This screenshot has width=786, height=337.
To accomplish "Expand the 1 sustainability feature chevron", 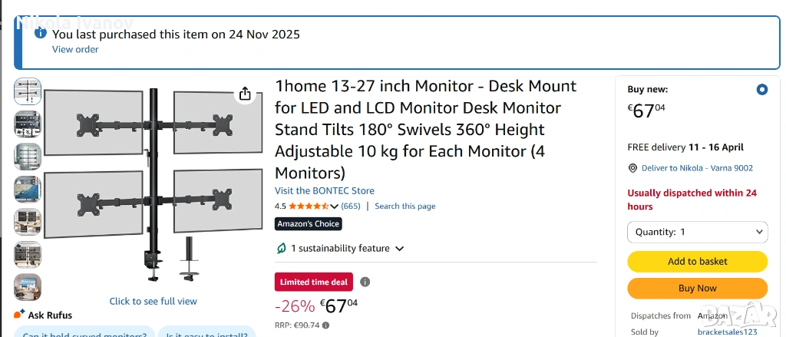I will click(399, 249).
